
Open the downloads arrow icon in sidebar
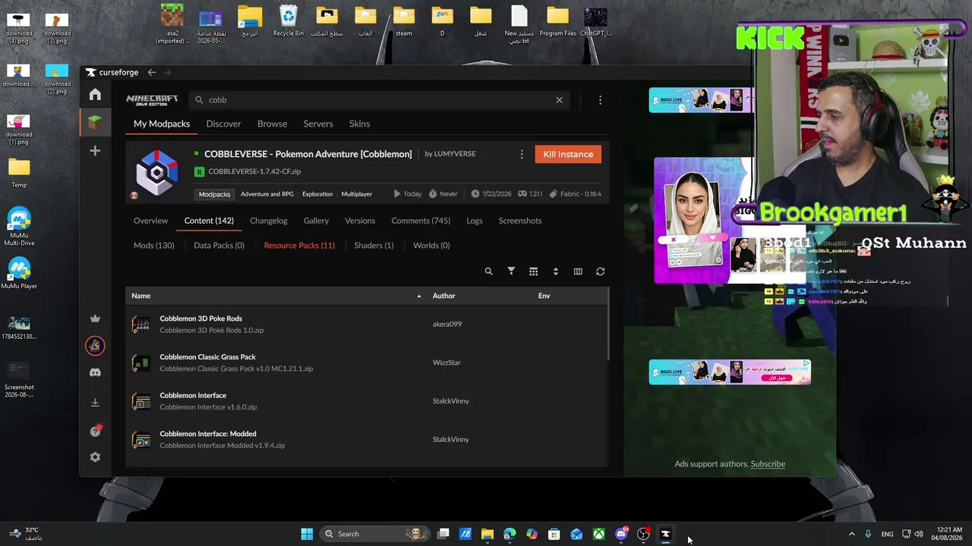[x=95, y=403]
